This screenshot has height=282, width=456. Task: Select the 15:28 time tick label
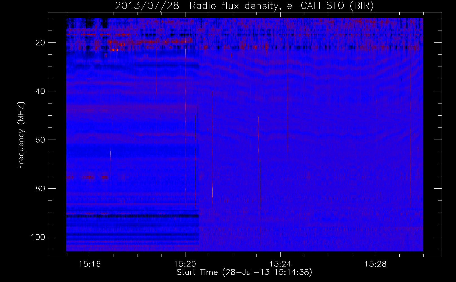(x=376, y=264)
